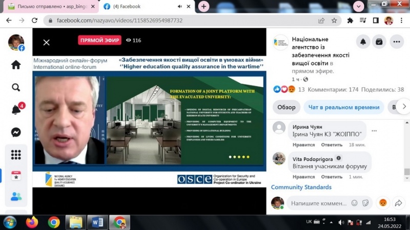Open the three-dot video options menu
The height and width of the screenshot is (230, 410).
pos(396,42)
